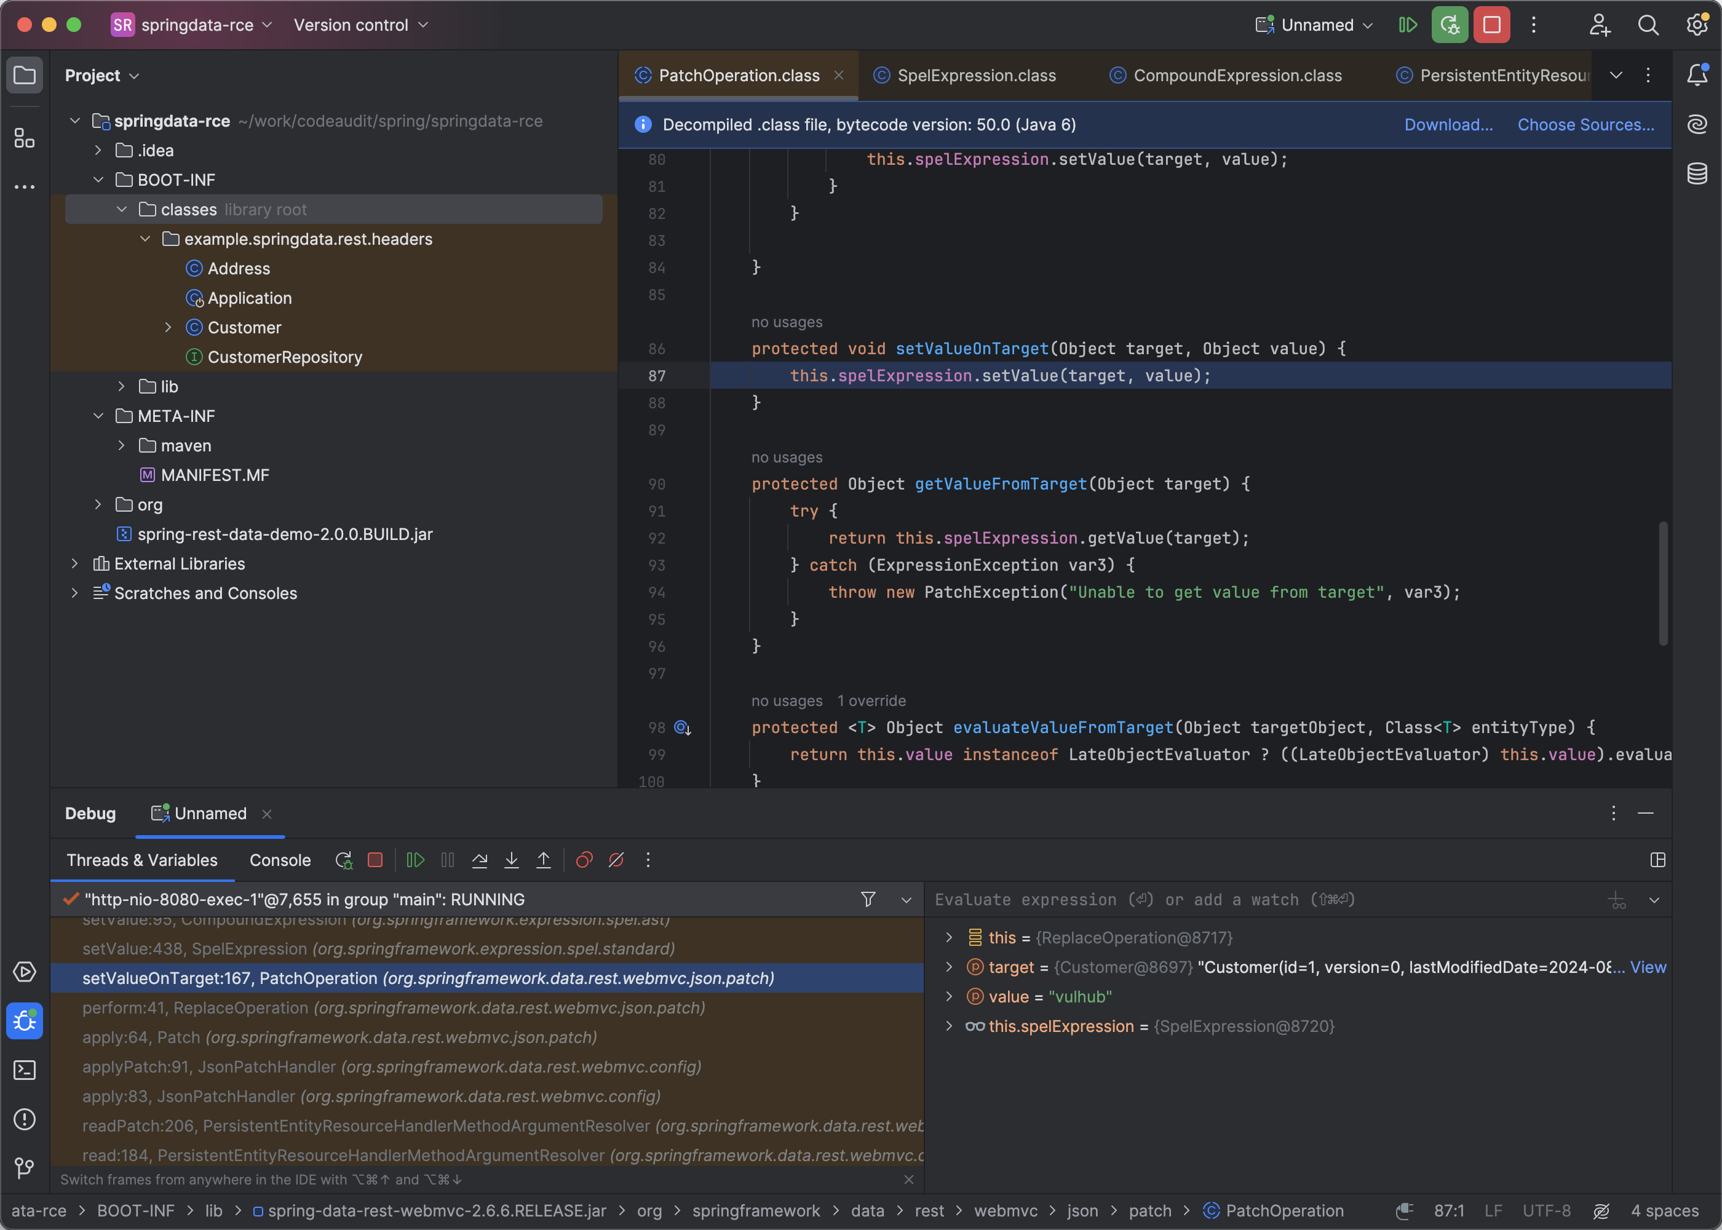
Task: Click the editor vertical scrollbar
Action: pos(1663,583)
